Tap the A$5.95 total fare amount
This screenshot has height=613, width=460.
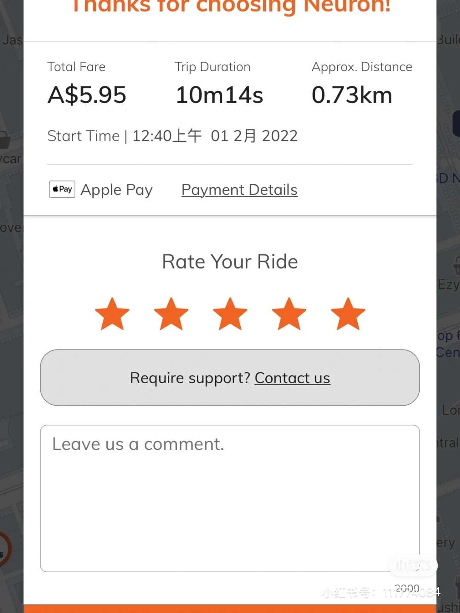point(87,95)
